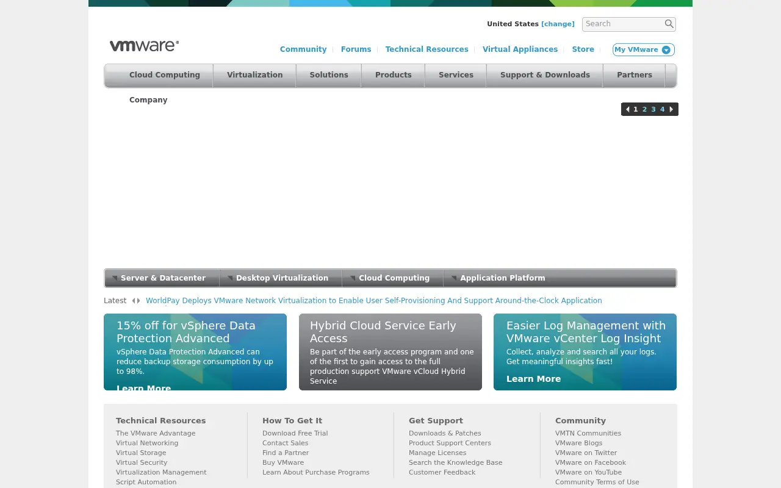This screenshot has height=488, width=781.
Task: Open the vSphere Data Protection Advanced promo
Action: pyautogui.click(x=195, y=352)
